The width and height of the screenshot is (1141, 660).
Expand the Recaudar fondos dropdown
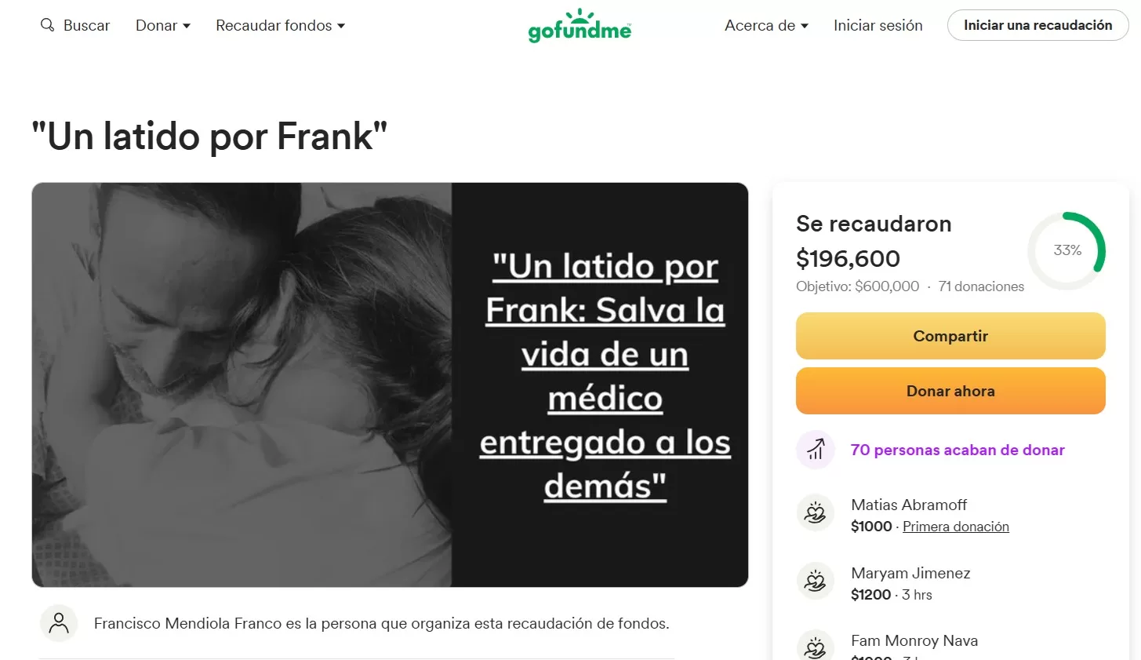click(x=280, y=25)
